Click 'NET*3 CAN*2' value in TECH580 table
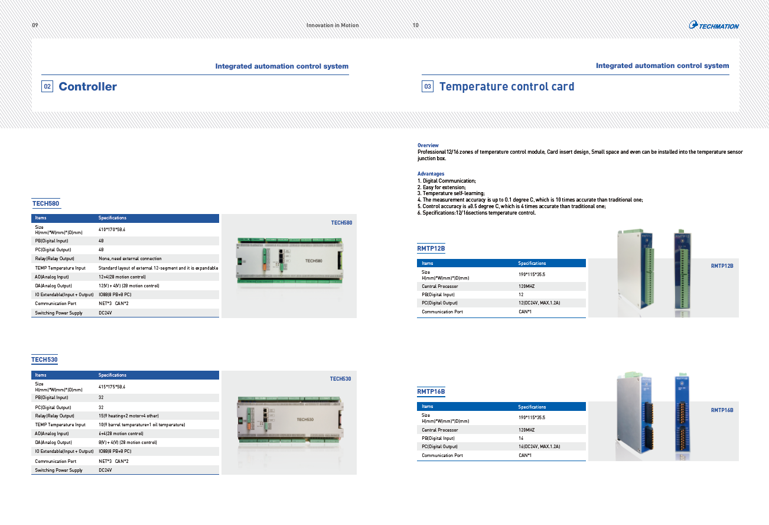The height and width of the screenshot is (525, 769). (113, 303)
